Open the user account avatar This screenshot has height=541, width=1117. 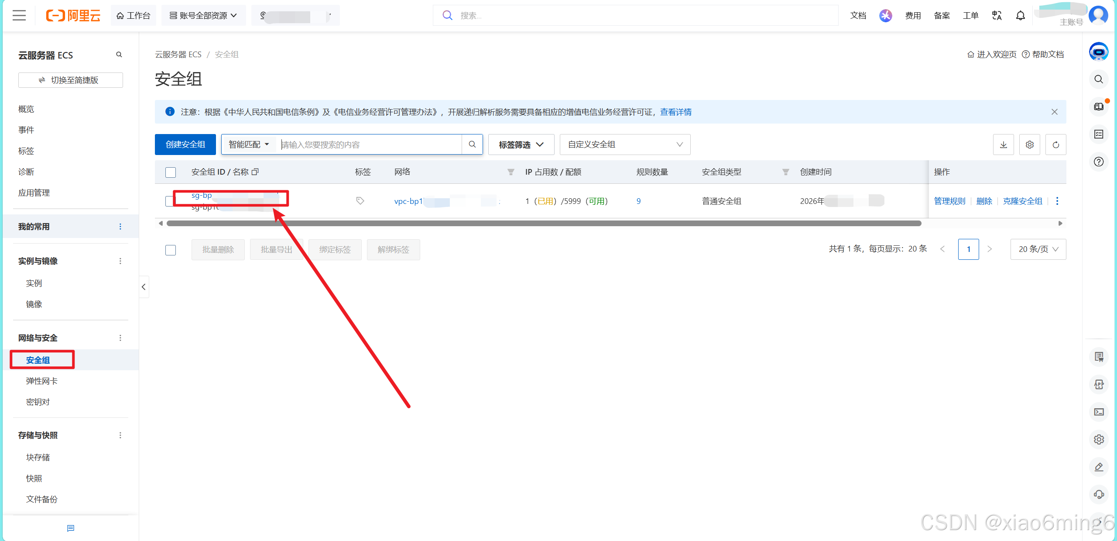(x=1098, y=15)
